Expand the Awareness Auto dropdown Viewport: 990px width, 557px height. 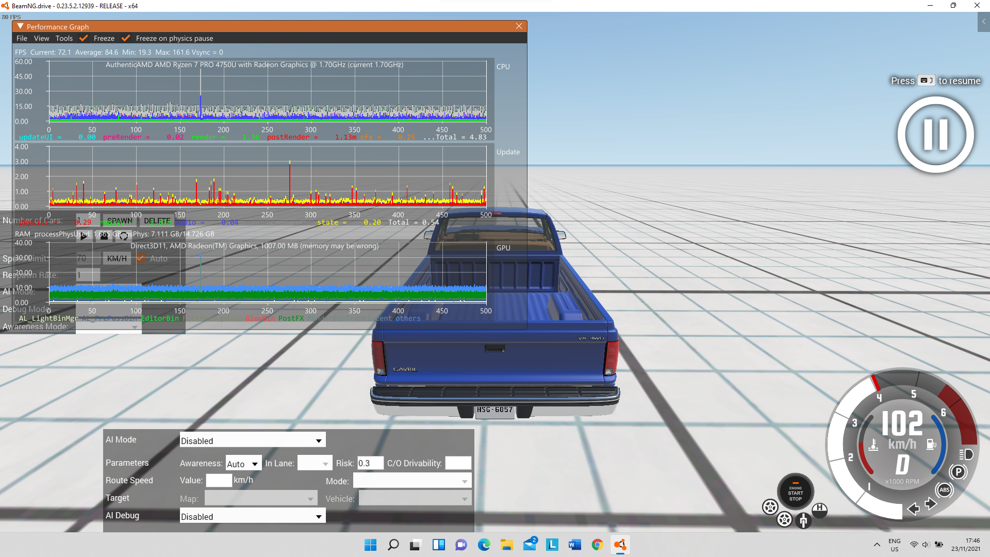pos(243,464)
